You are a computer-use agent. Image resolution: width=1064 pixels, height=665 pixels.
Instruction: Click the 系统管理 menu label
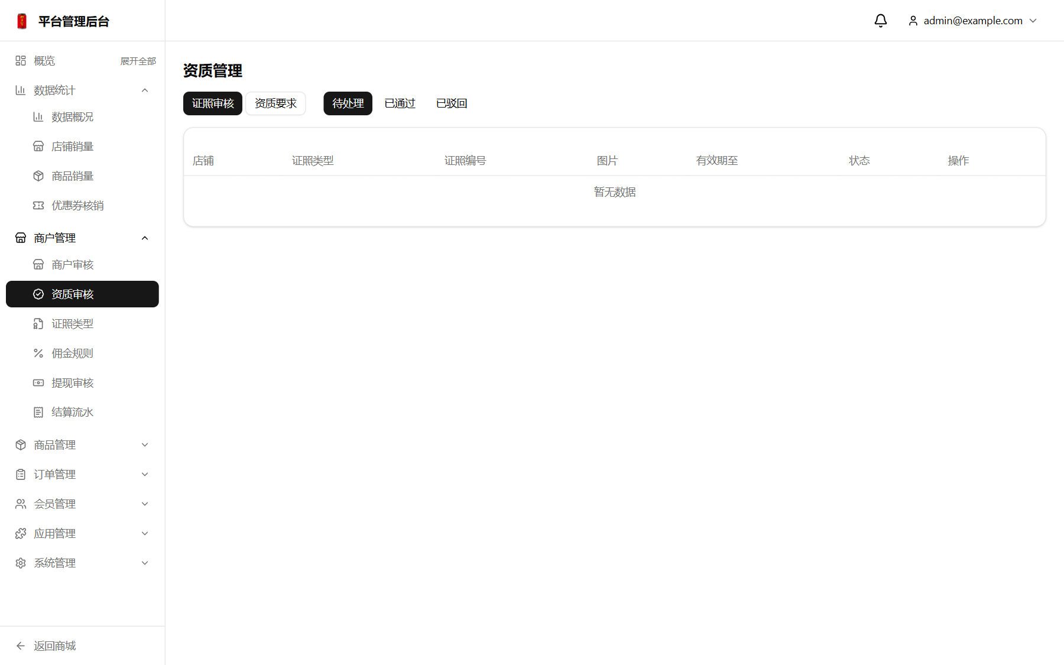click(x=55, y=563)
